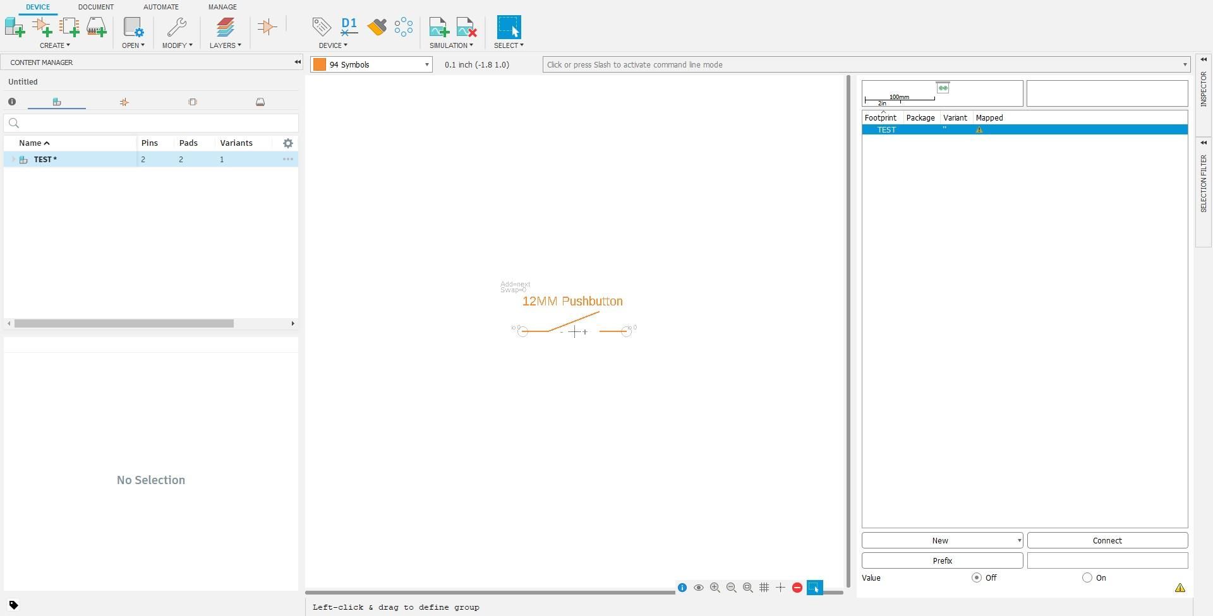The image size is (1213, 616).
Task: Expand the TEST device tree row
Action: pos(13,160)
